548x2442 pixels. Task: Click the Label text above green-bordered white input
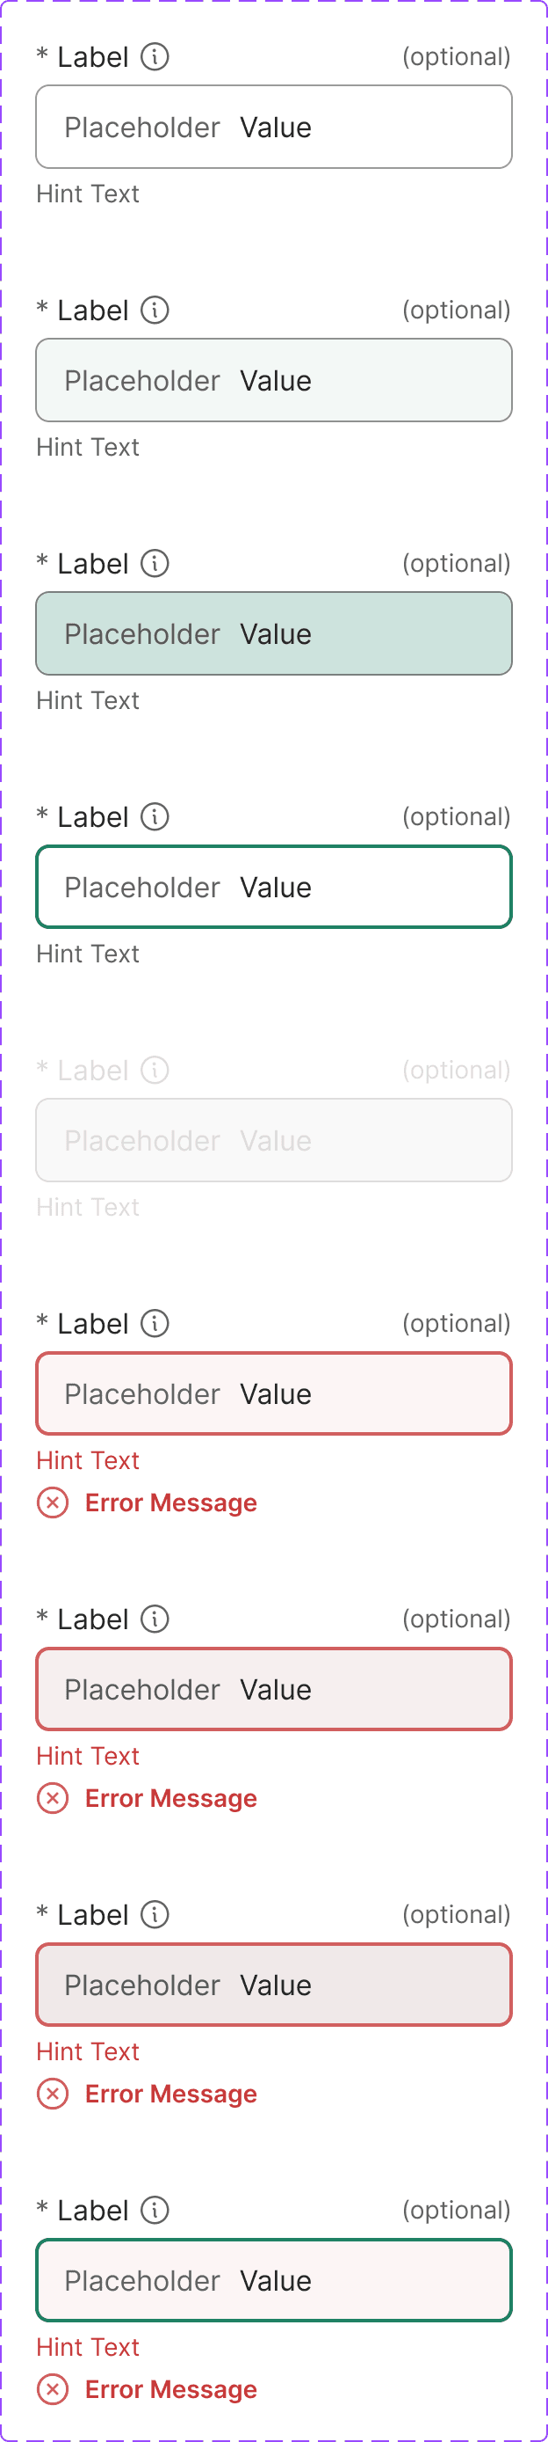93,817
